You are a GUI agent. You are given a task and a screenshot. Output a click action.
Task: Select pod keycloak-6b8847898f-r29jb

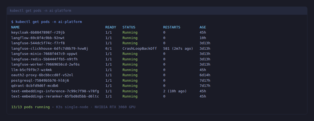tap(38, 33)
